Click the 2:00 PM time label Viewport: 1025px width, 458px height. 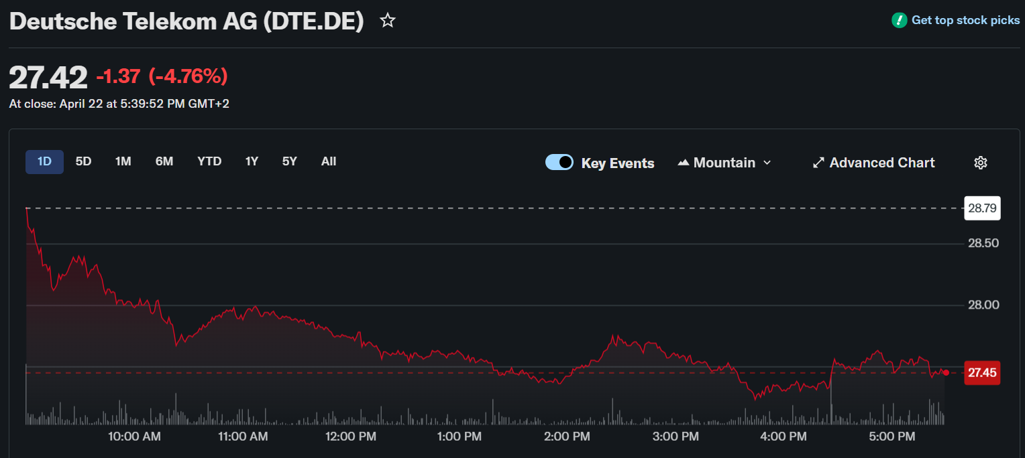coord(568,437)
